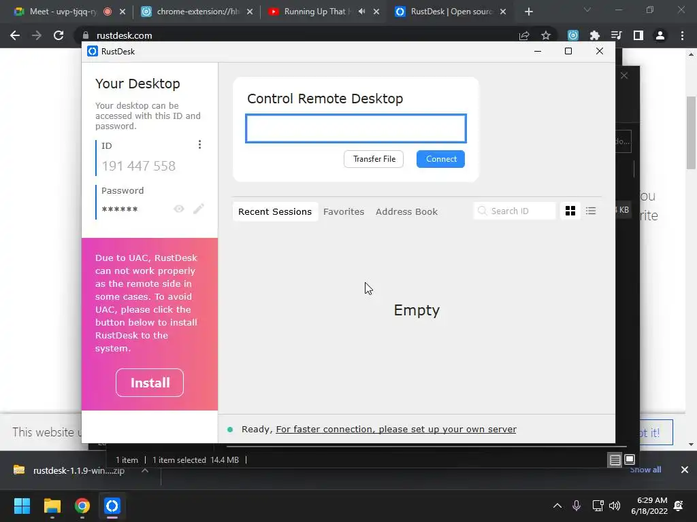697x522 pixels.
Task: Reveal password with the eye icon
Action: tap(179, 209)
